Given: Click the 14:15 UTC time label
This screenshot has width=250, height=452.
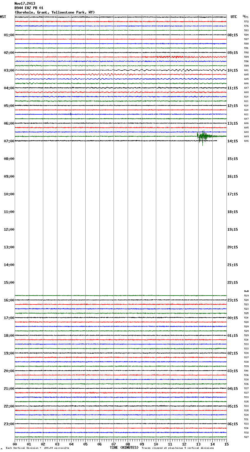Looking at the screenshot, I should tap(233, 141).
